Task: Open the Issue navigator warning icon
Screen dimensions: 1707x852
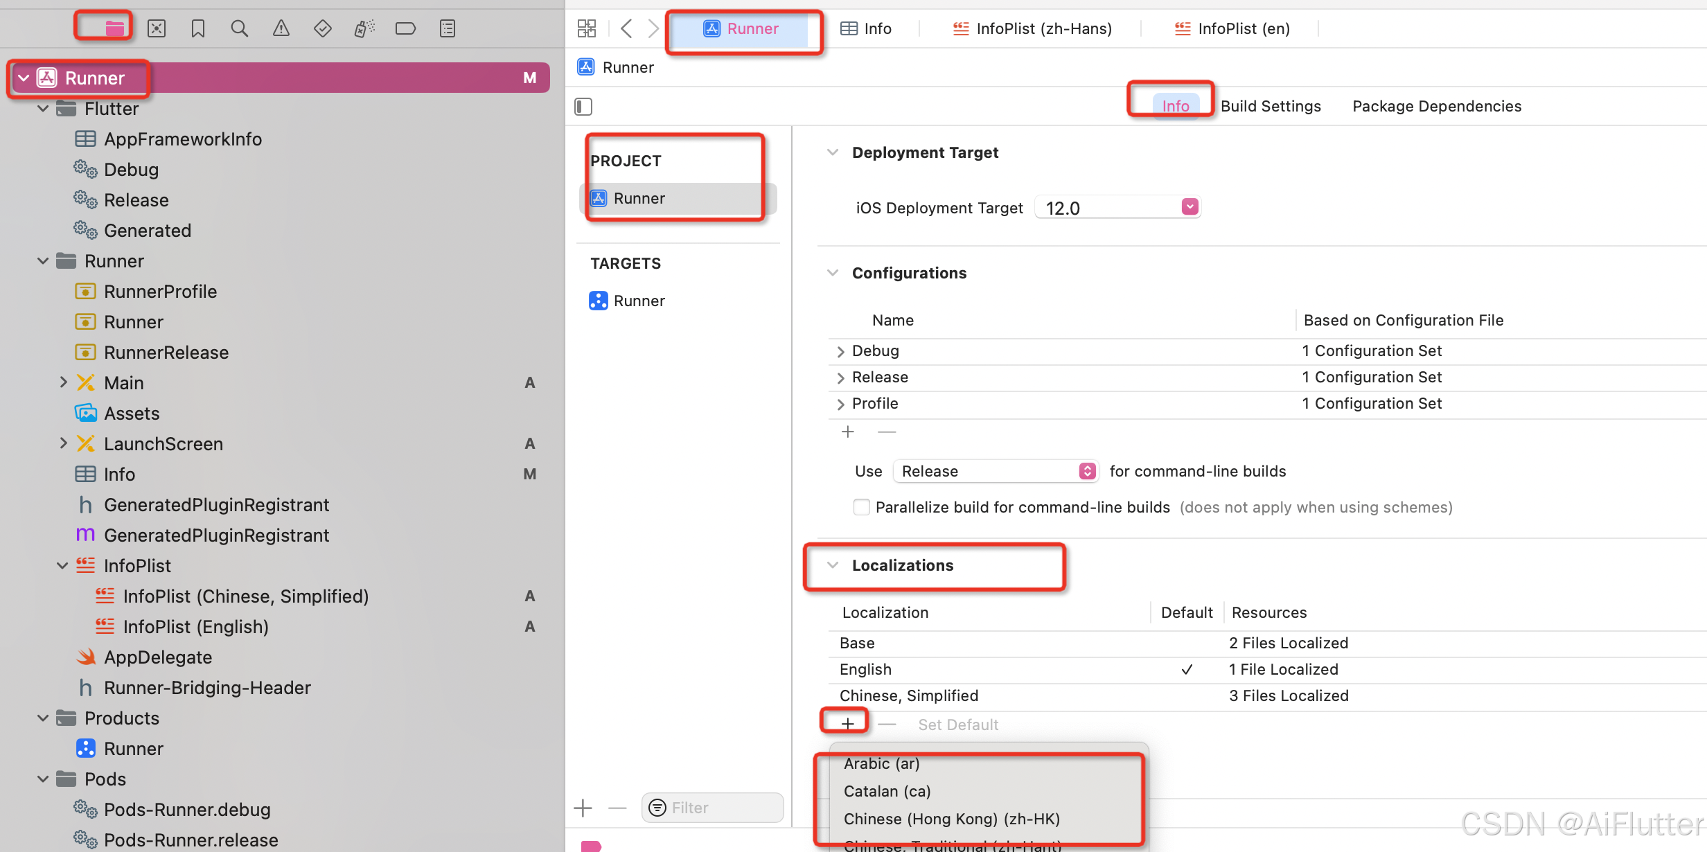Action: [281, 28]
